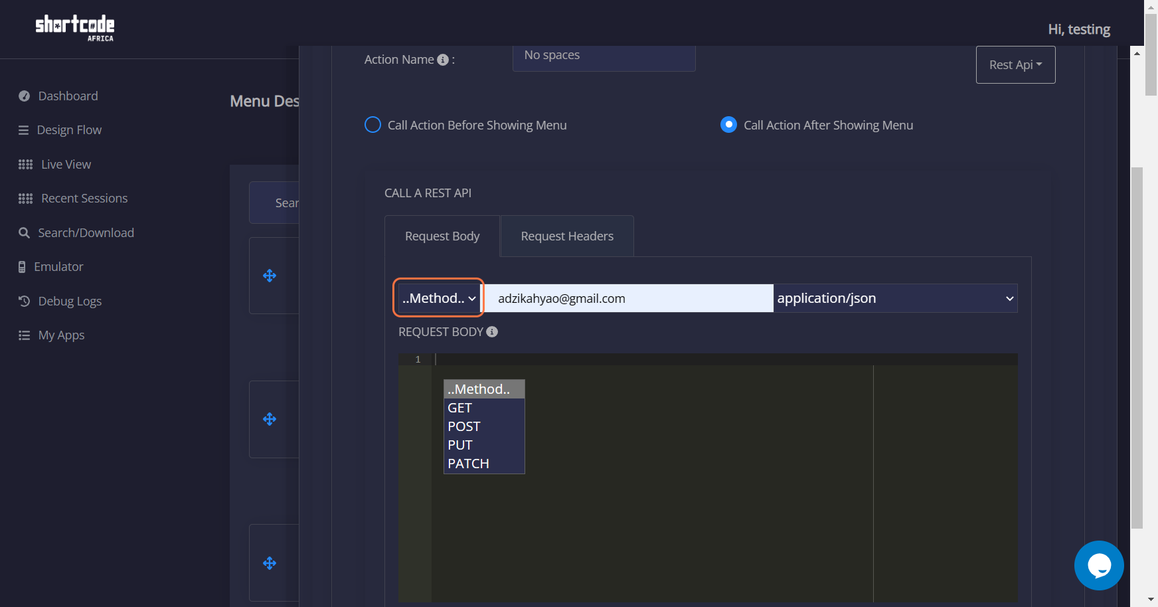Open the chat support bubble
This screenshot has width=1158, height=607.
(x=1099, y=565)
